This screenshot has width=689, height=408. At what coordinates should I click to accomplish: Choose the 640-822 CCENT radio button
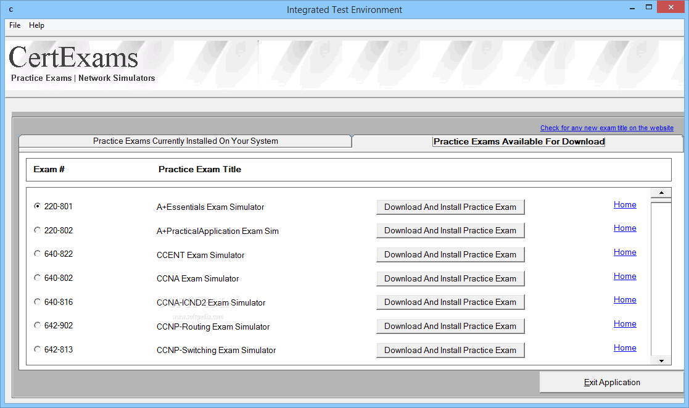pos(38,253)
